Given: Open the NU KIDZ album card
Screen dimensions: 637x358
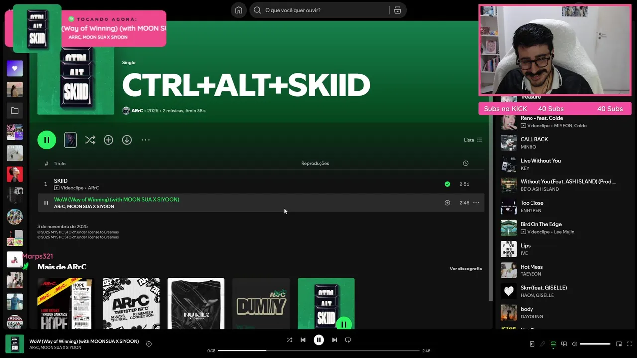Looking at the screenshot, I should coord(196,304).
